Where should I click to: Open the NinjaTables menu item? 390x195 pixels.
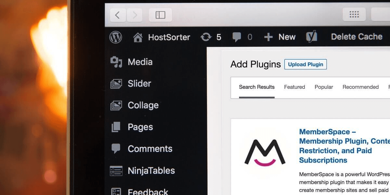tap(151, 170)
